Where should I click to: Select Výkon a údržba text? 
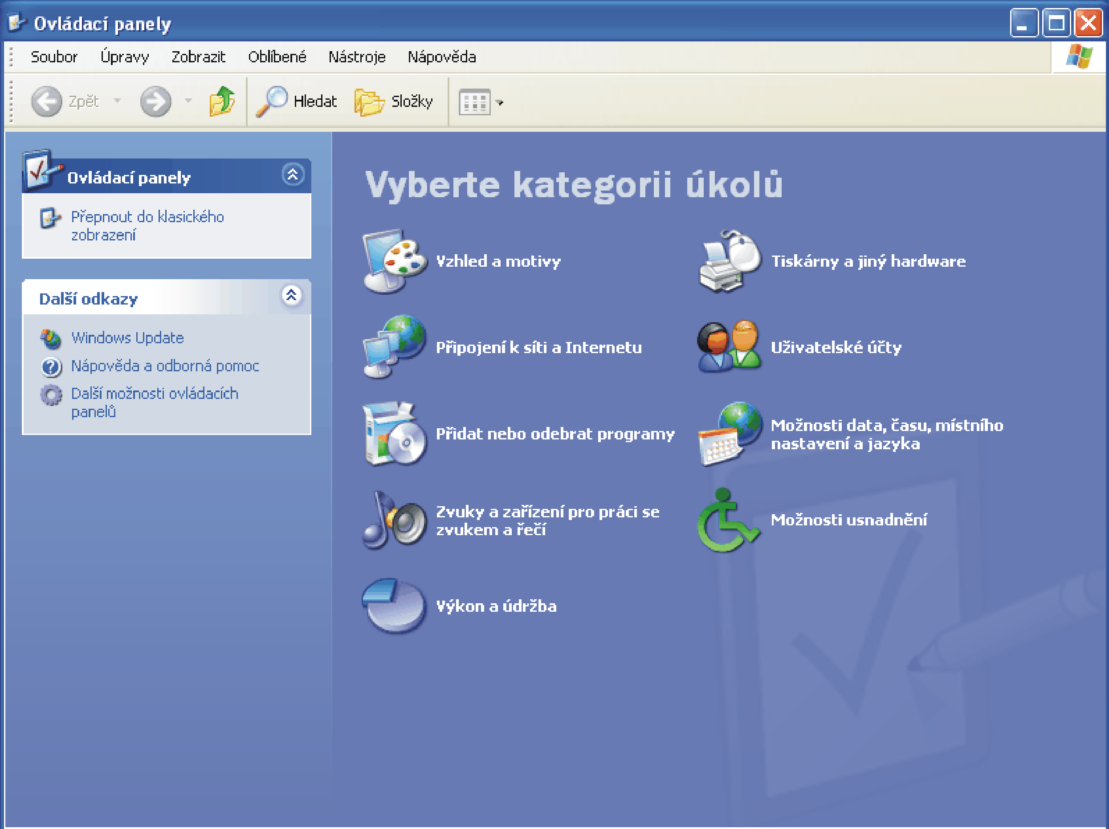(496, 606)
